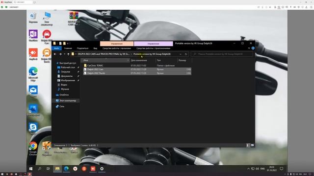
Task: Sort by the Size column
Action: tap(182, 60)
